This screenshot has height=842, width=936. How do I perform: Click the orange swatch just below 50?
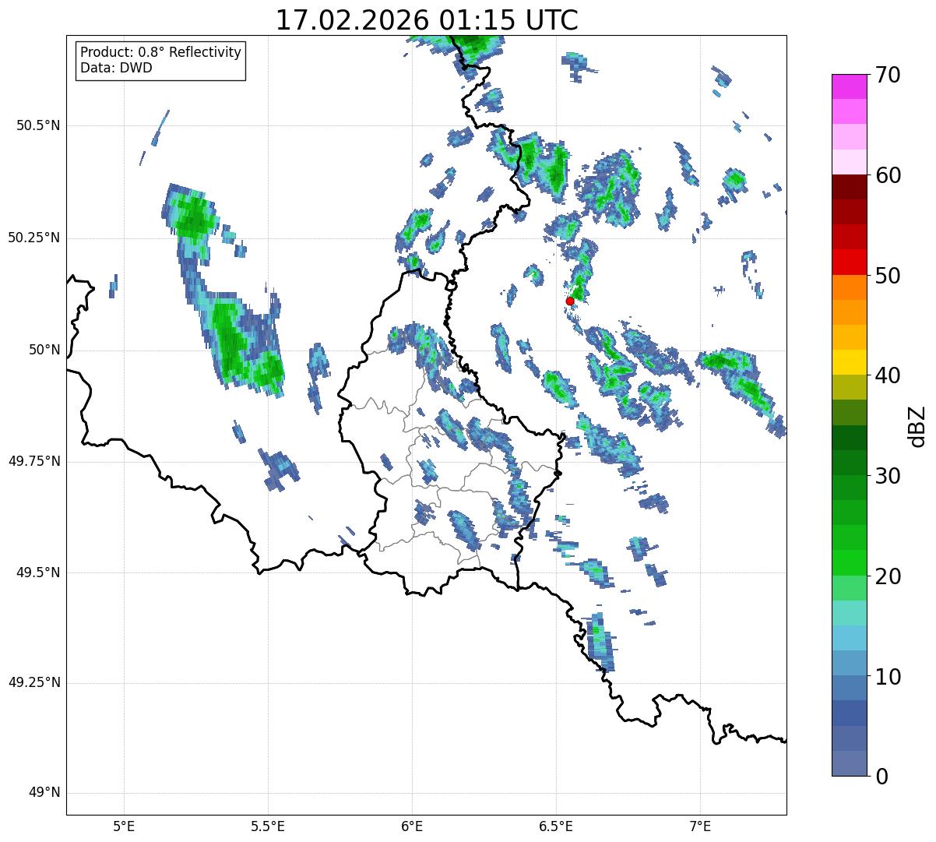pyautogui.click(x=849, y=287)
